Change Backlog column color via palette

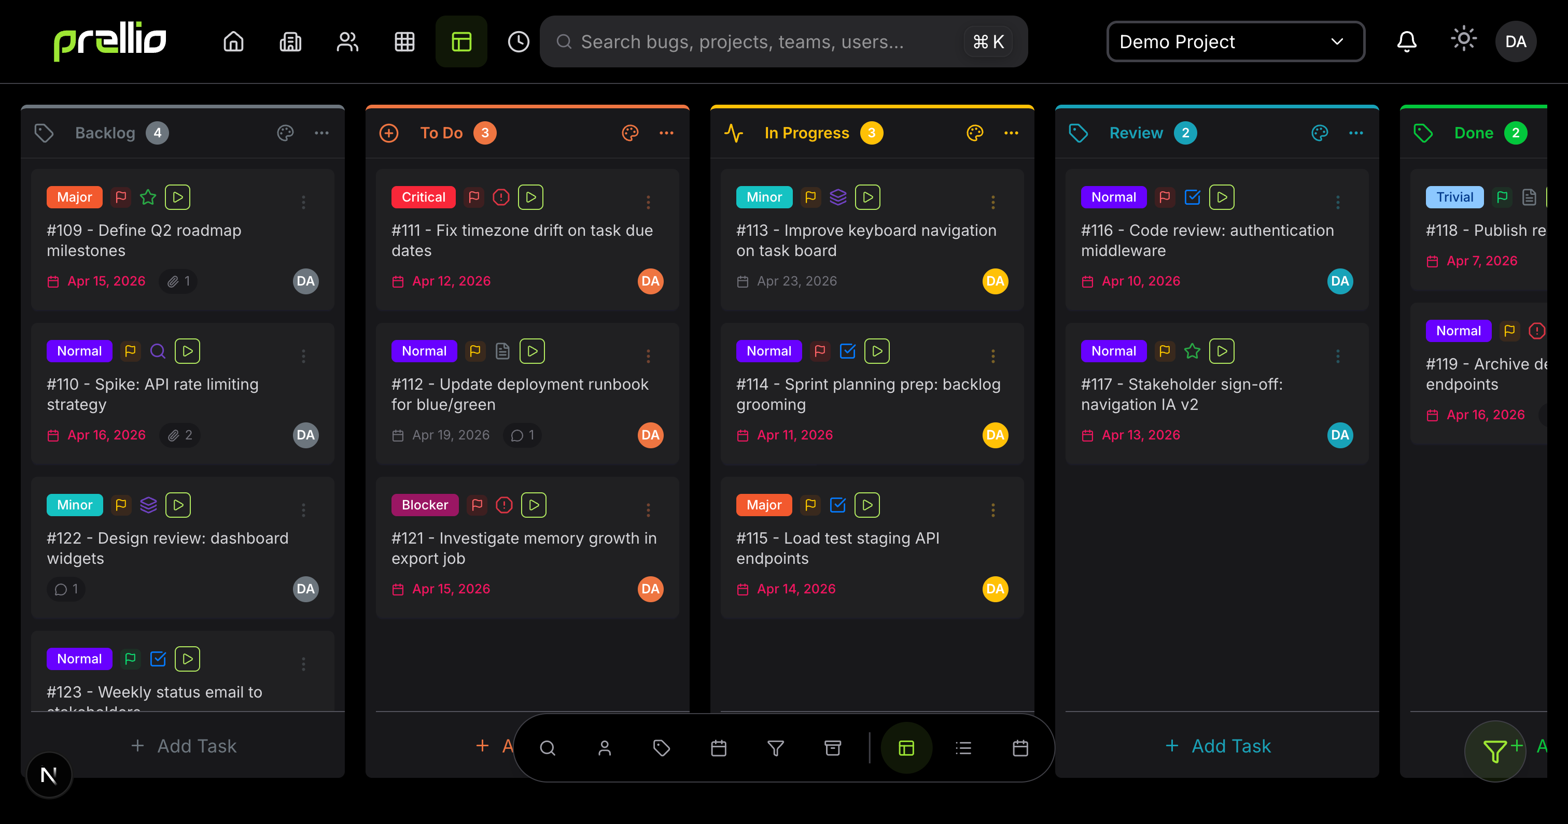point(285,133)
